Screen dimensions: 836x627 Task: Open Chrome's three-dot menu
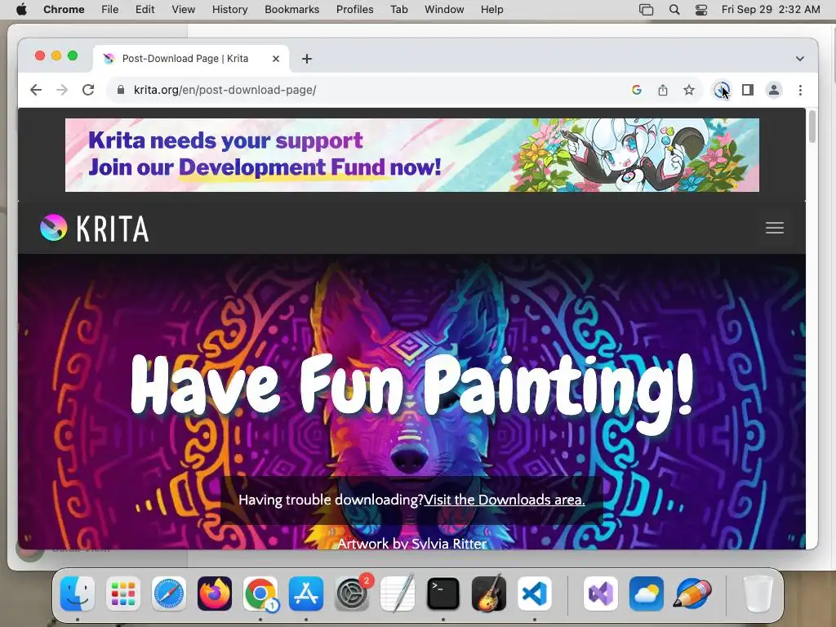point(800,90)
